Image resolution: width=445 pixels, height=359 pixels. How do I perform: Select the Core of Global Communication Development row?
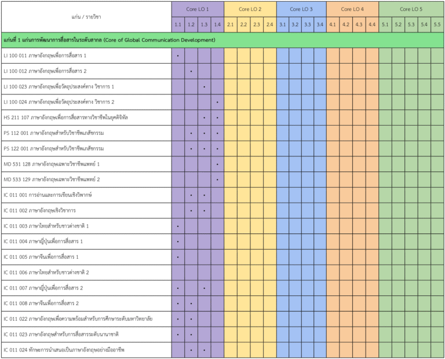point(109,40)
